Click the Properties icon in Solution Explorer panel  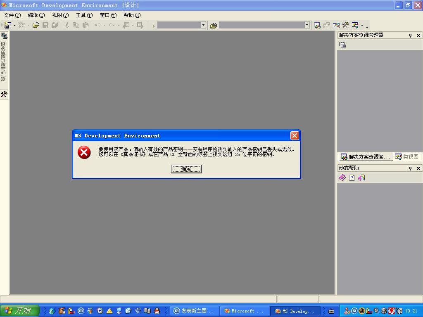(342, 45)
